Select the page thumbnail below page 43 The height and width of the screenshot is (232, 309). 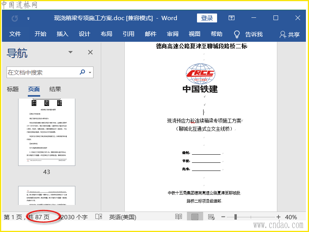coord(47,196)
